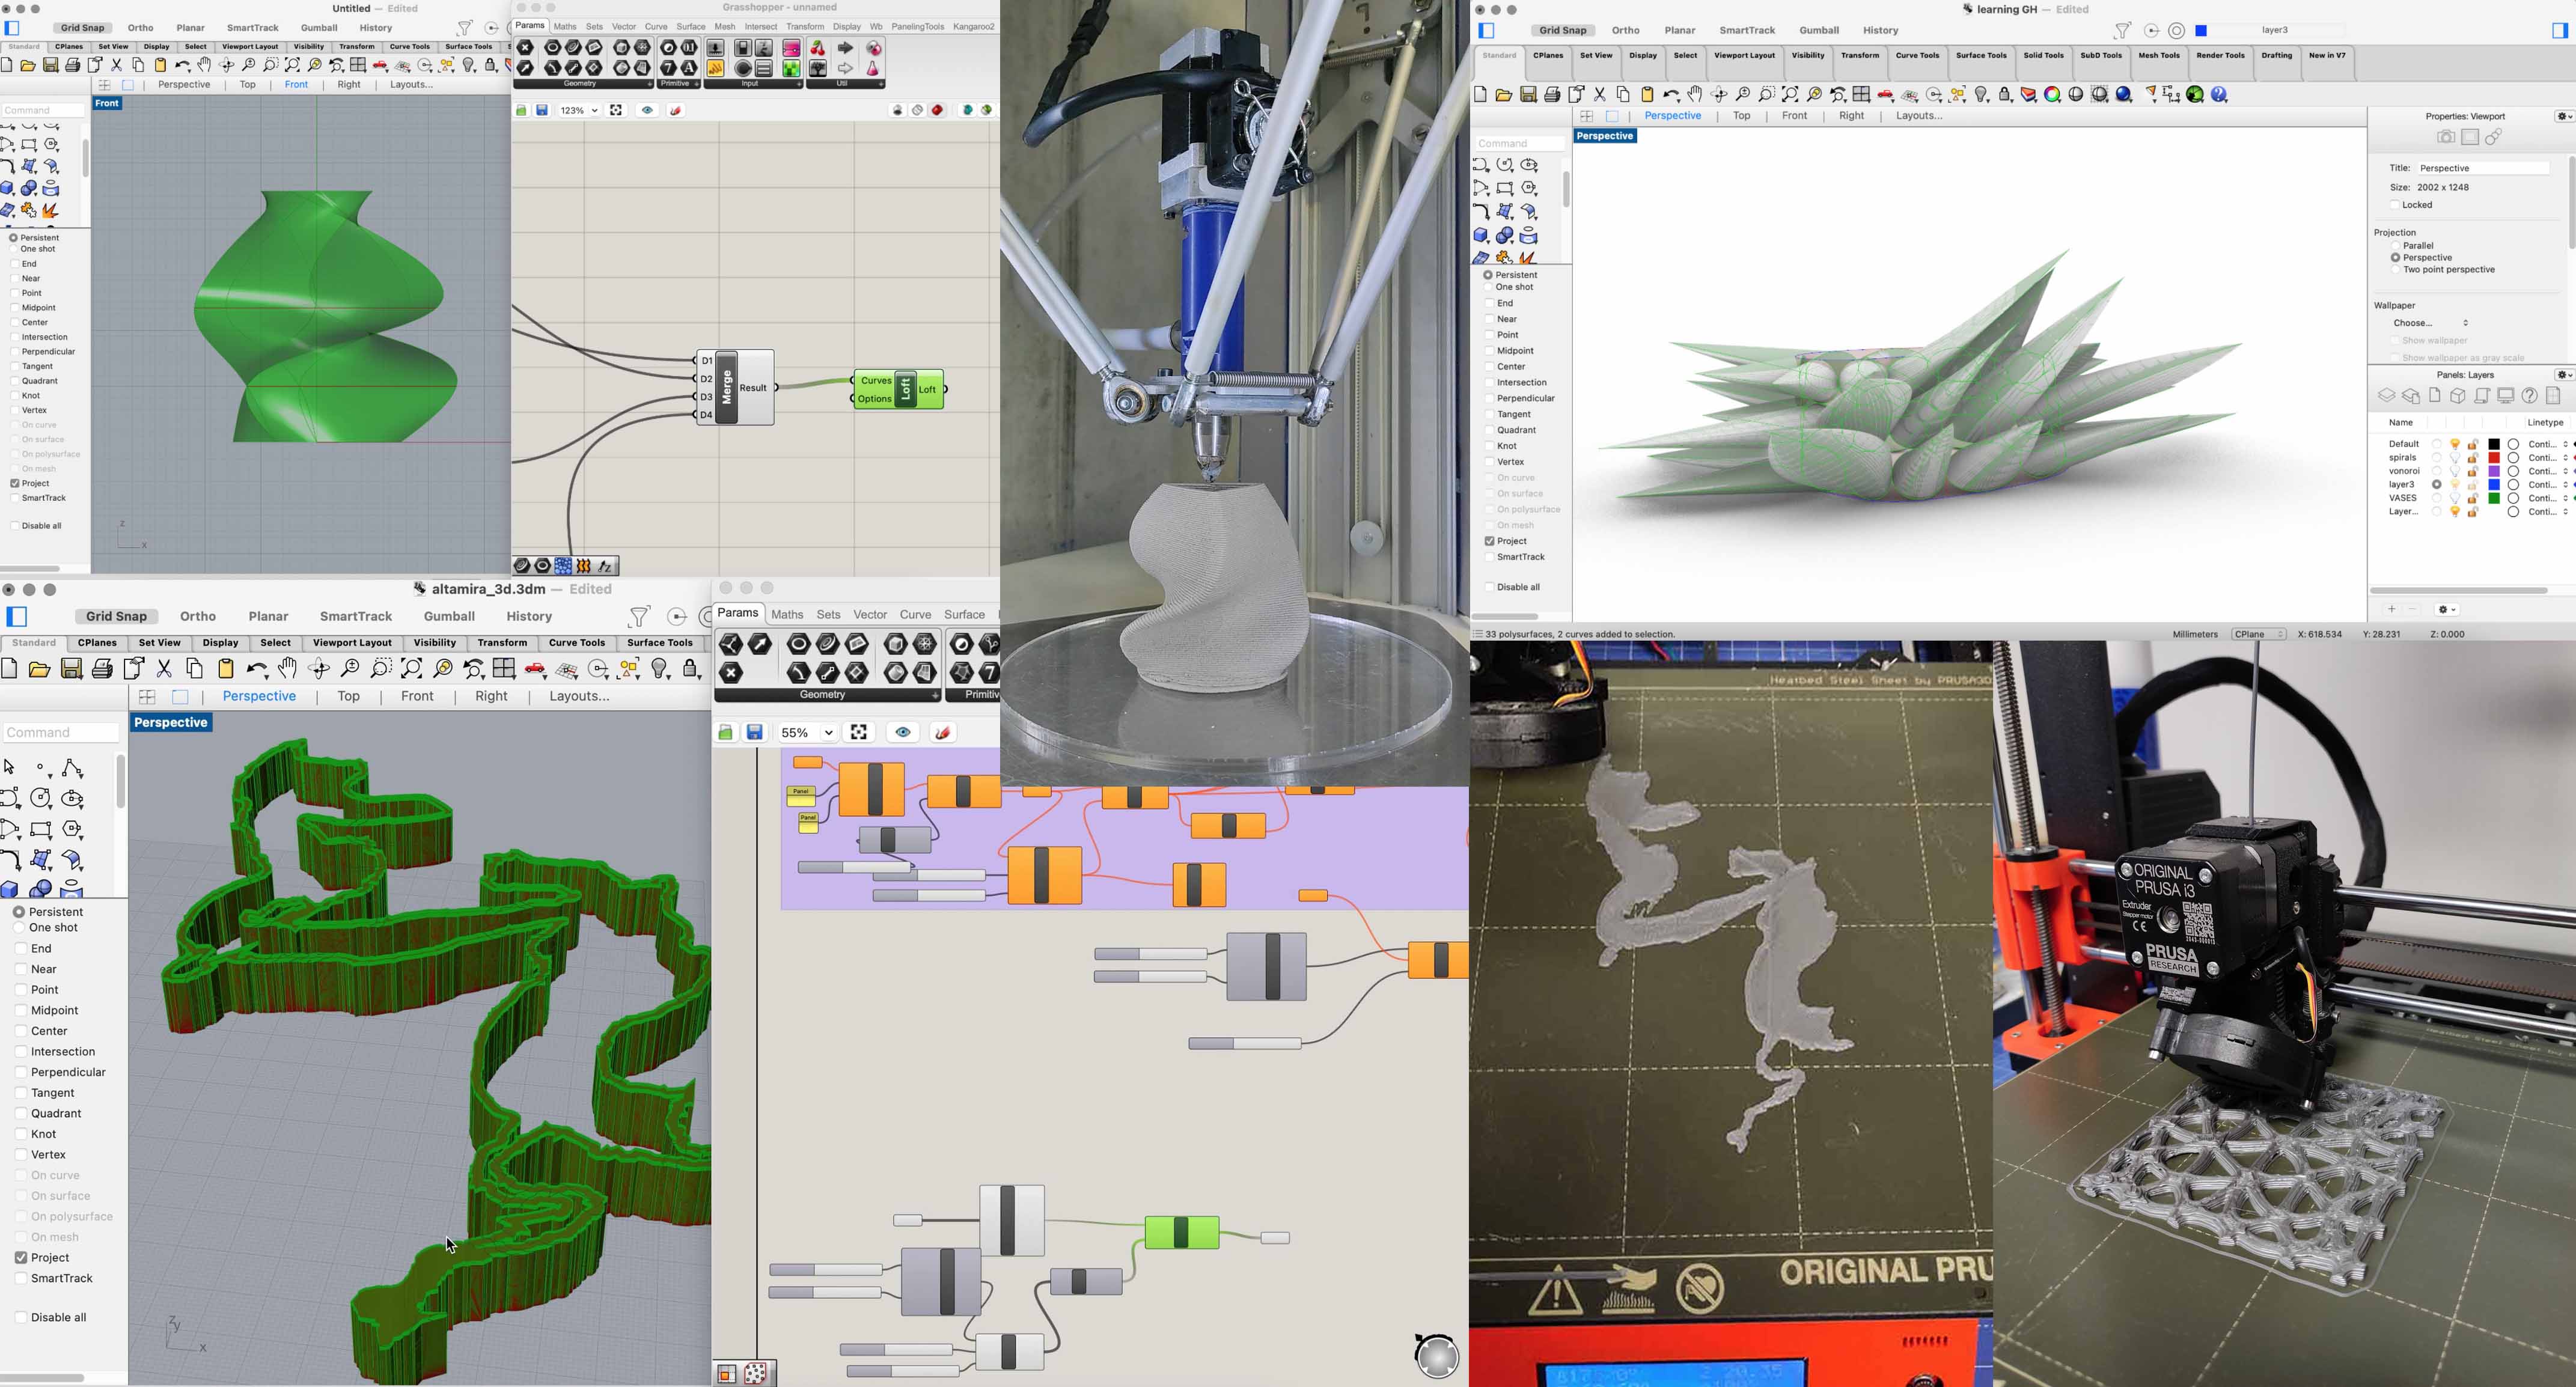Toggle Grid Snap button in learning GH

tap(1563, 31)
